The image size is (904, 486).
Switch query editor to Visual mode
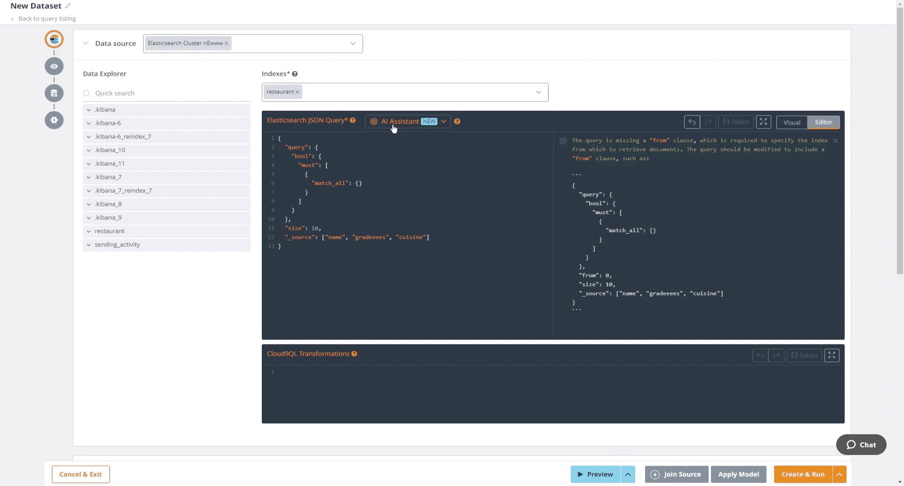(x=791, y=122)
